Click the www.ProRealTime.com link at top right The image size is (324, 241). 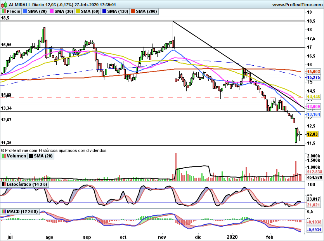297,5
